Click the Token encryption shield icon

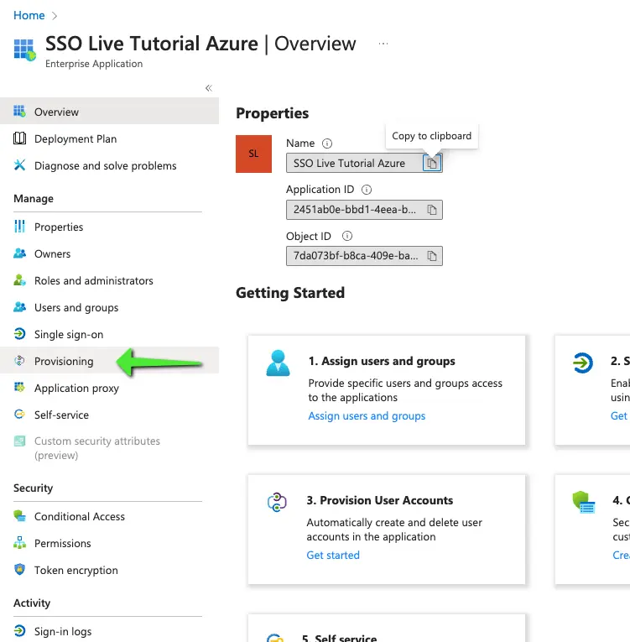tap(19, 569)
